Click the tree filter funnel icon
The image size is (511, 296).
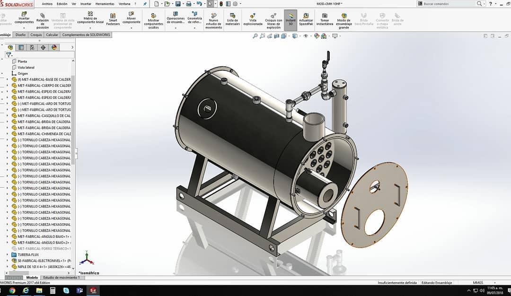9,55
